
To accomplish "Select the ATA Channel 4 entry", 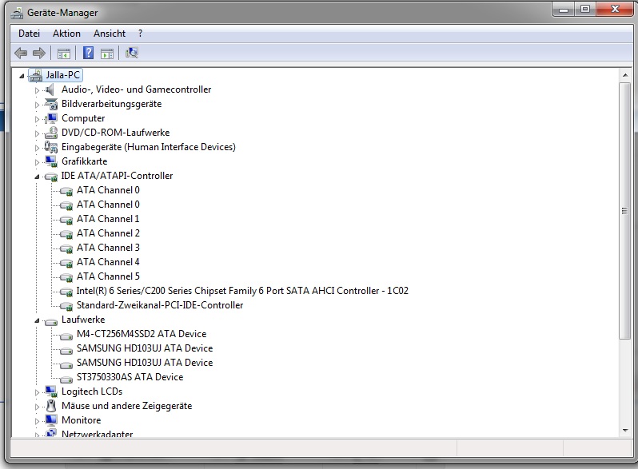I will 108,262.
